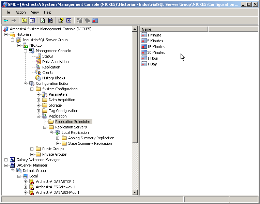Expand Analog Summary Replication folder
Screen dimensions: 260x204
[58, 138]
